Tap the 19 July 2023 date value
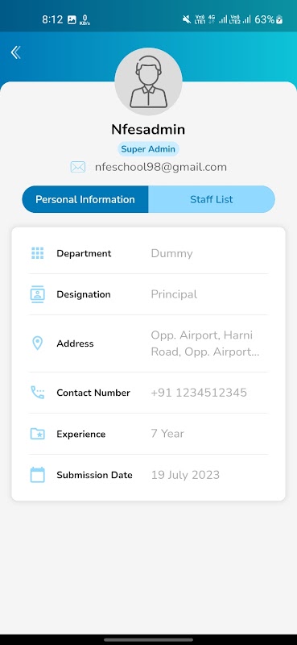The image size is (297, 645). tap(185, 475)
